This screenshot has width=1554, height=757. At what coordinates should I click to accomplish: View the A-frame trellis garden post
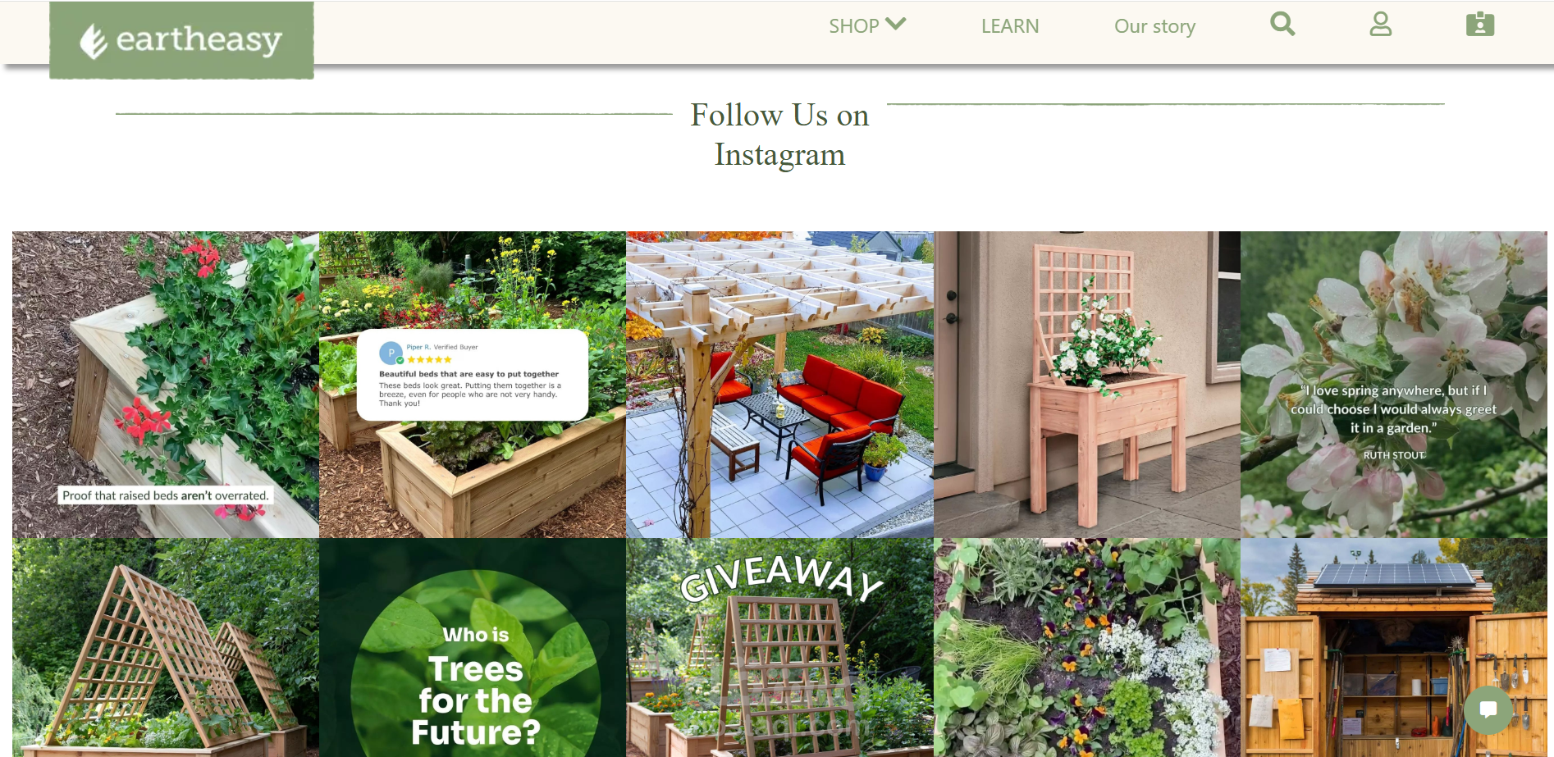coord(166,648)
